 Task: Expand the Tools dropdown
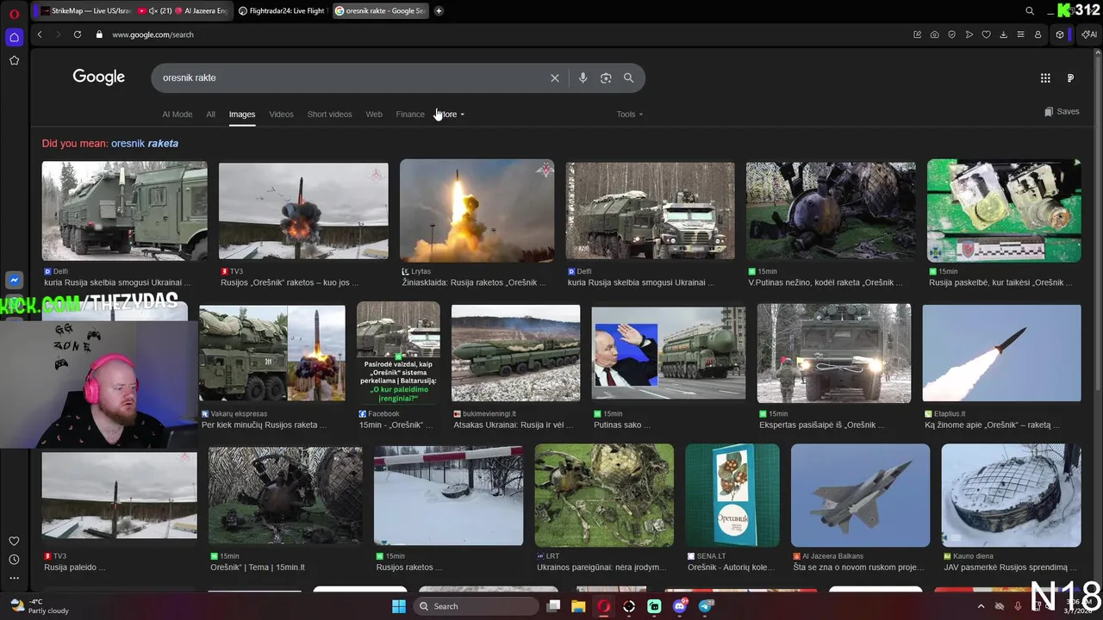pos(630,115)
